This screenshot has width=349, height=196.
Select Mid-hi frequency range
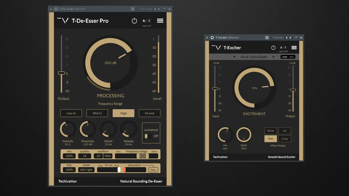(97, 113)
